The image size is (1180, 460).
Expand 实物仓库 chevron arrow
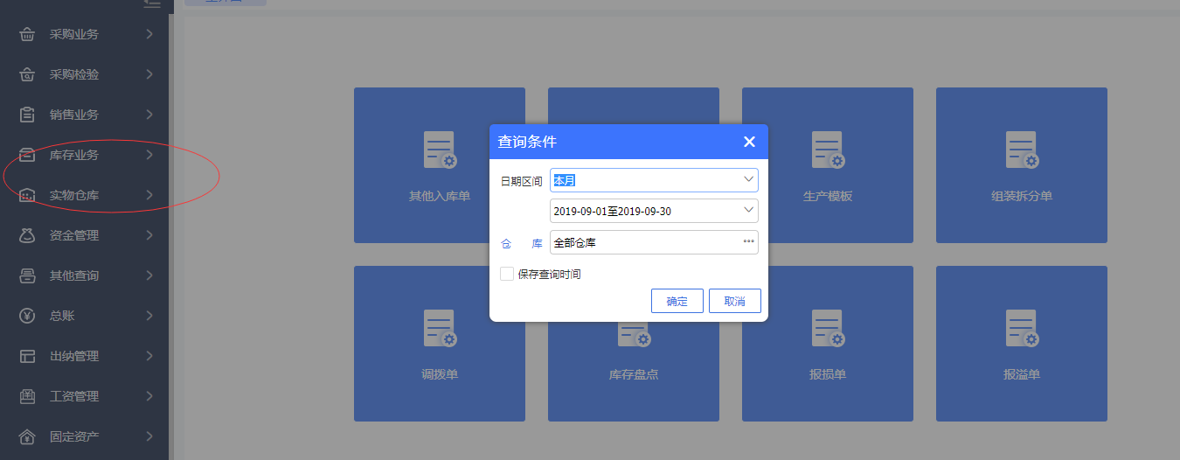point(150,195)
